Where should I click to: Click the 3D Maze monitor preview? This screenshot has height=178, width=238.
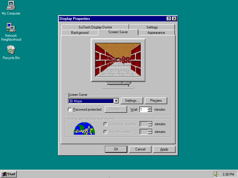[118, 60]
